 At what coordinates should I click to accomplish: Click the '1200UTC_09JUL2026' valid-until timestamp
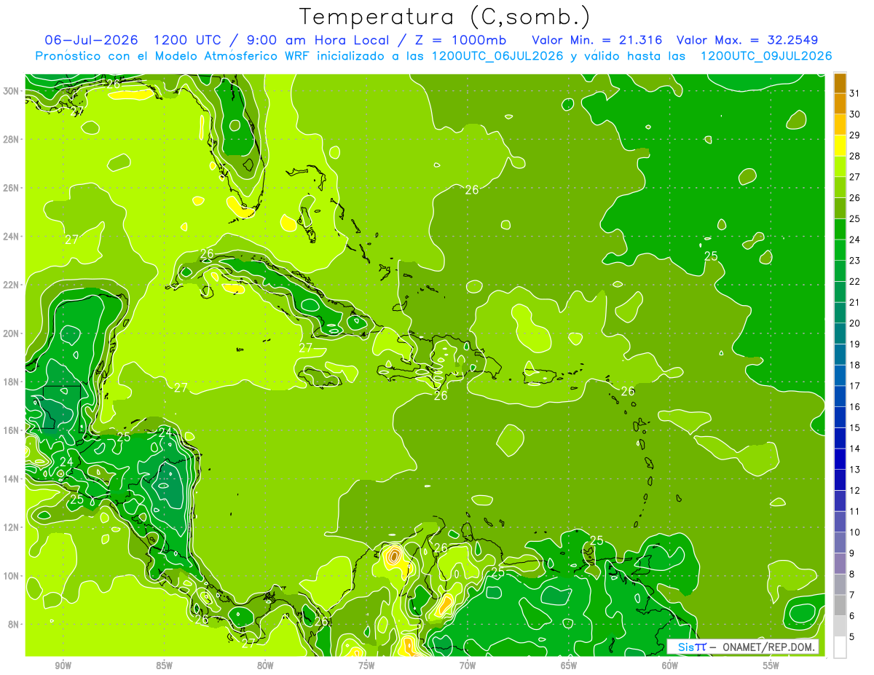[x=766, y=56]
